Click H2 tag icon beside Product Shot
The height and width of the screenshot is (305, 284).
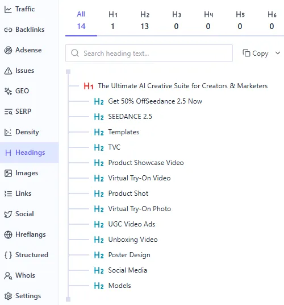tap(99, 193)
